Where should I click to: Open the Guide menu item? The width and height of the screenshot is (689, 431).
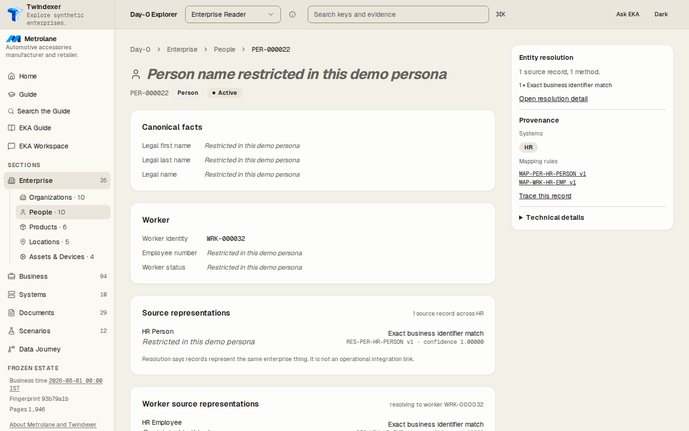(x=57, y=94)
